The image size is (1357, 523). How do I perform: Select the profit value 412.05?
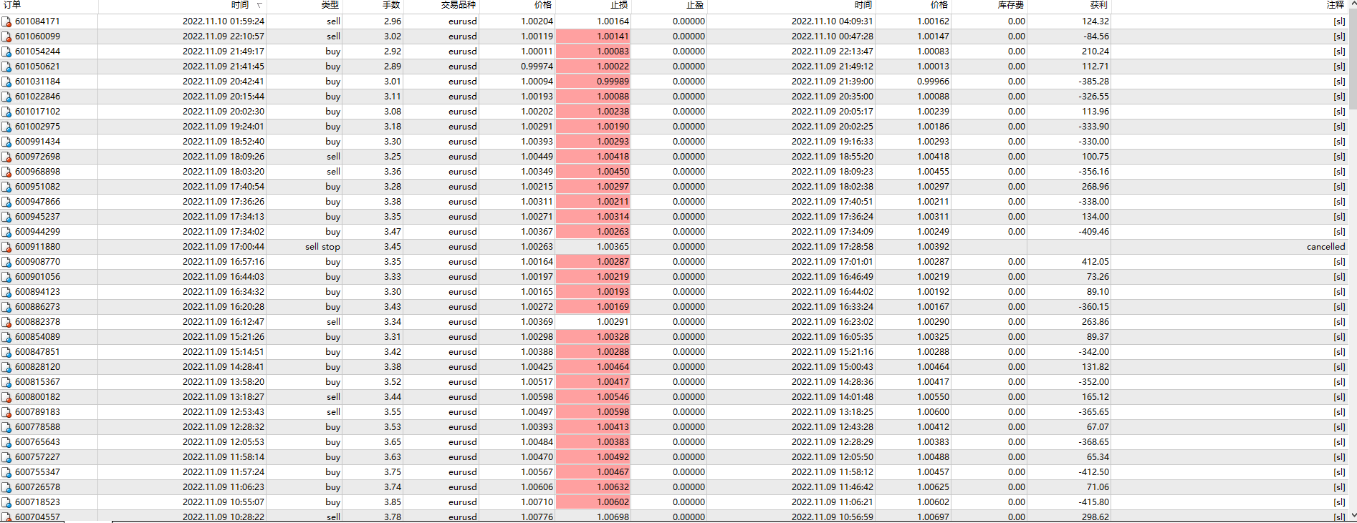click(1095, 262)
